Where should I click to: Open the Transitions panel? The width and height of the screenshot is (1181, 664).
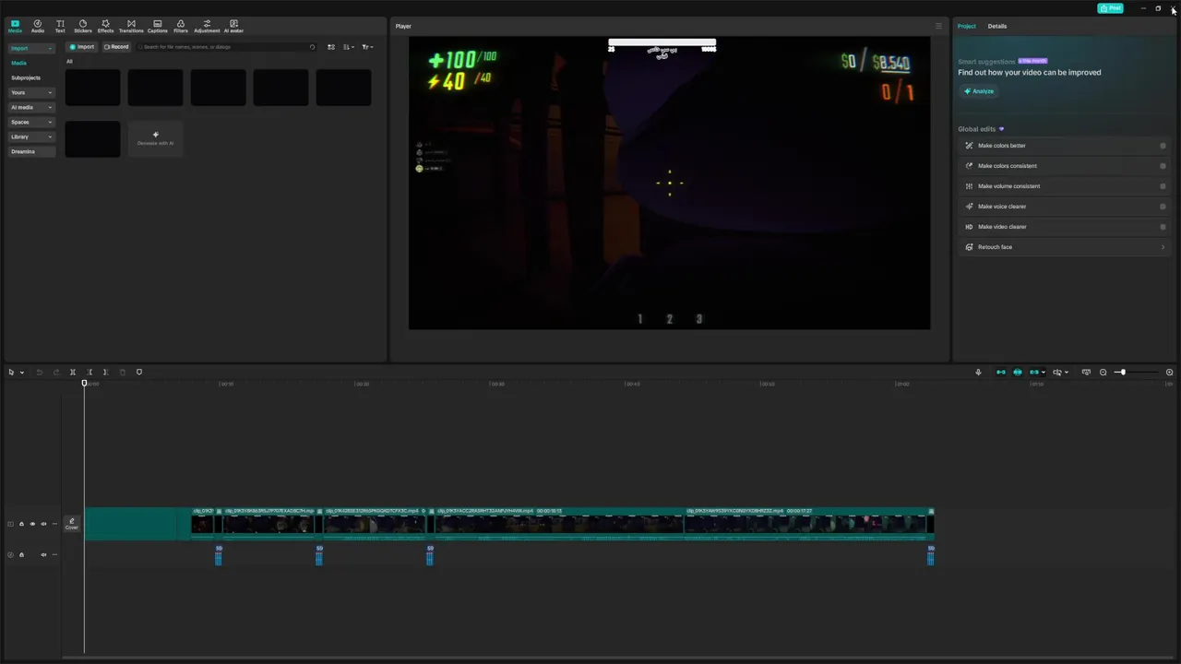pyautogui.click(x=131, y=26)
